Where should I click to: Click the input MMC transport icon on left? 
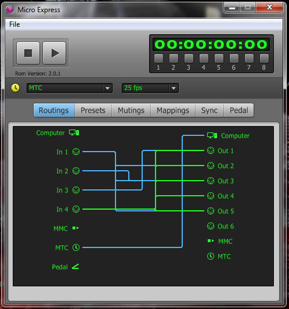click(x=75, y=228)
